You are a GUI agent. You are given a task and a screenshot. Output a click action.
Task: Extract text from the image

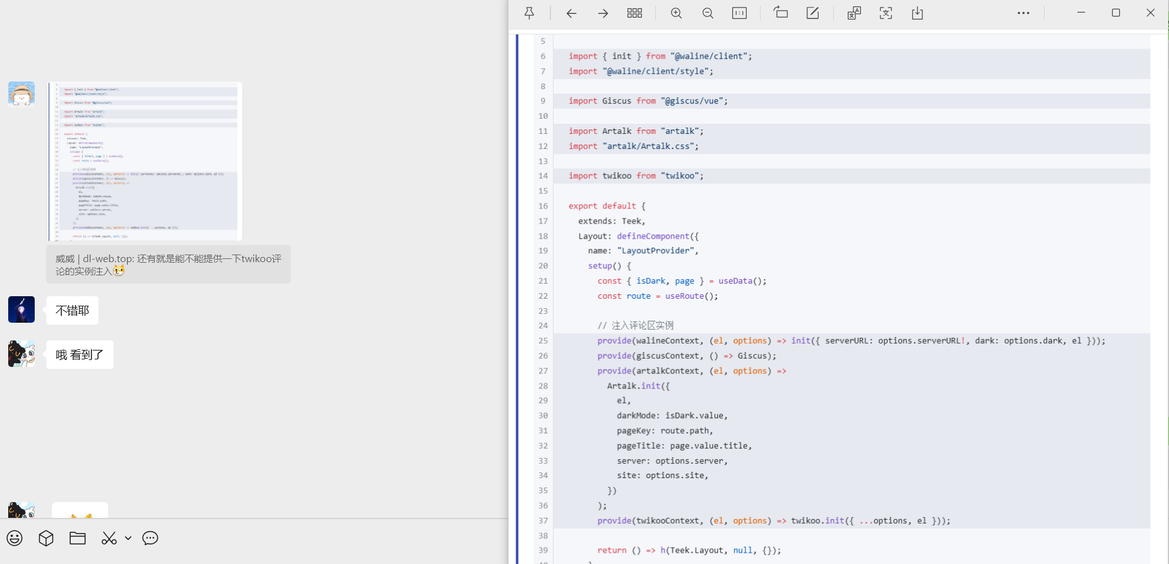[886, 13]
